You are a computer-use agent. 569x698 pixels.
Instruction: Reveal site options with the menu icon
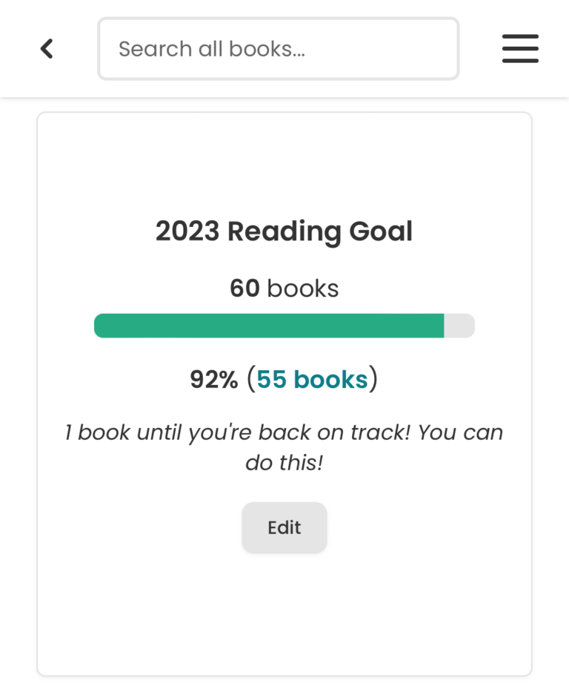(x=519, y=48)
